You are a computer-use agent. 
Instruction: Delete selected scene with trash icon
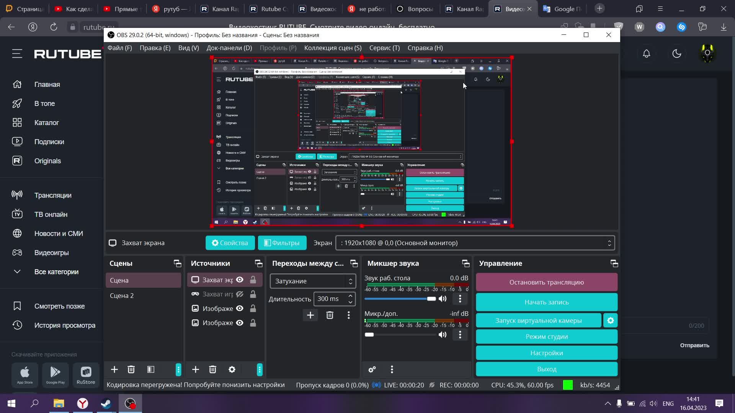(x=131, y=369)
